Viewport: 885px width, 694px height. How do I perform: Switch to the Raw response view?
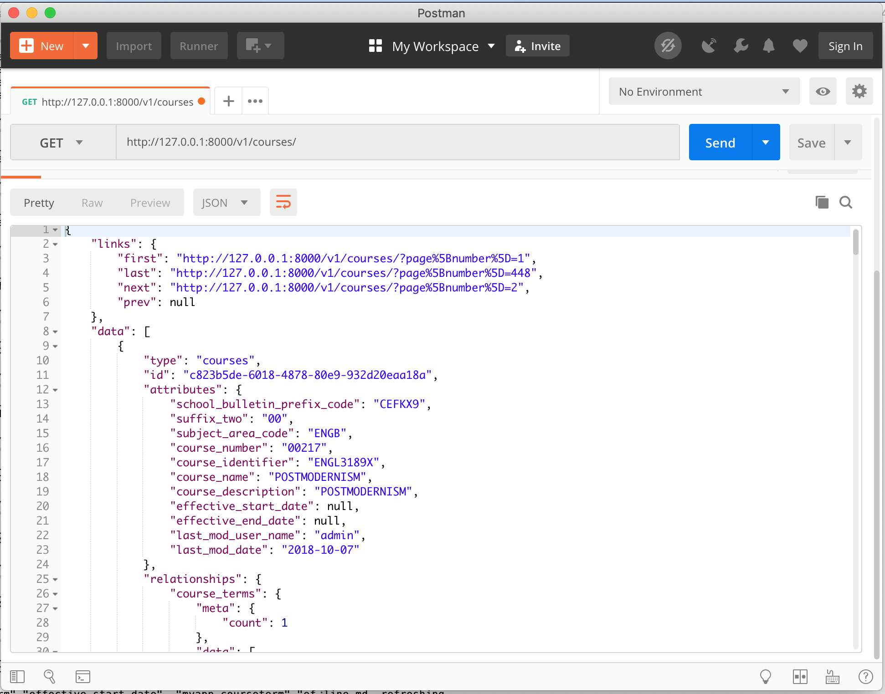(x=92, y=203)
